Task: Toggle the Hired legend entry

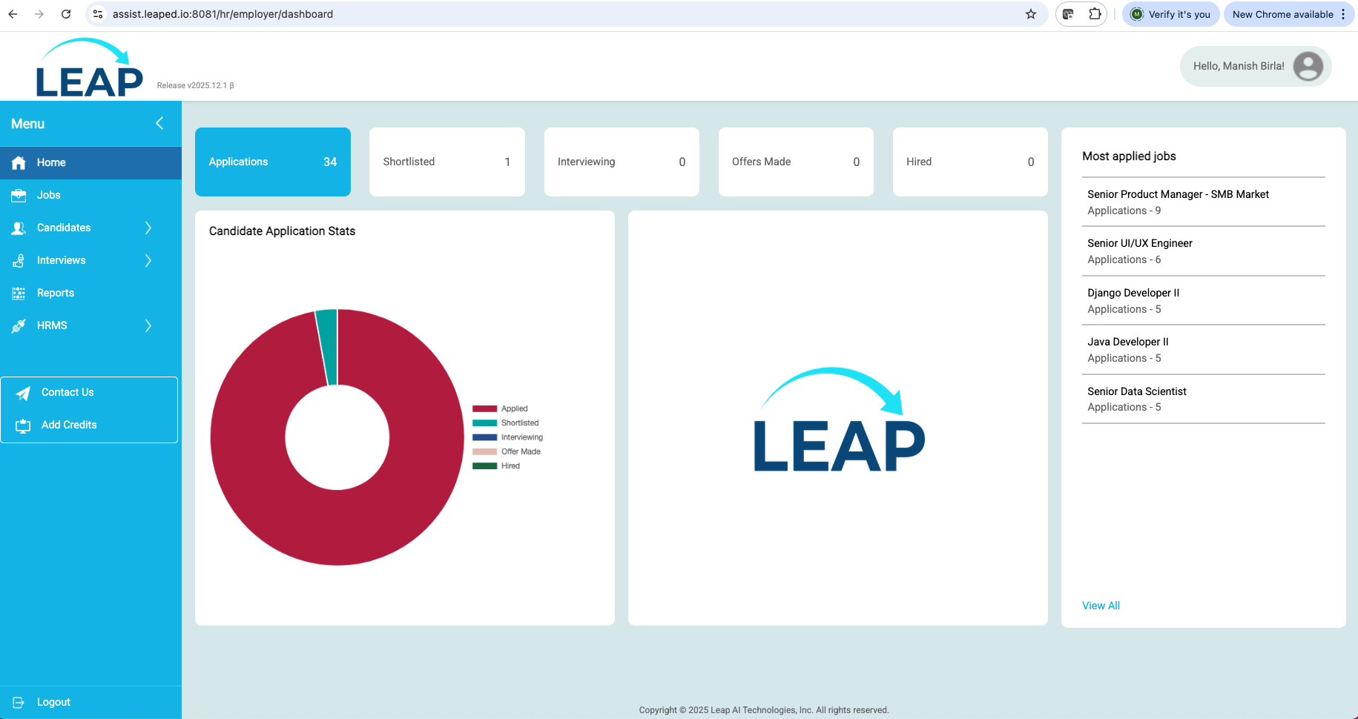Action: (x=496, y=465)
